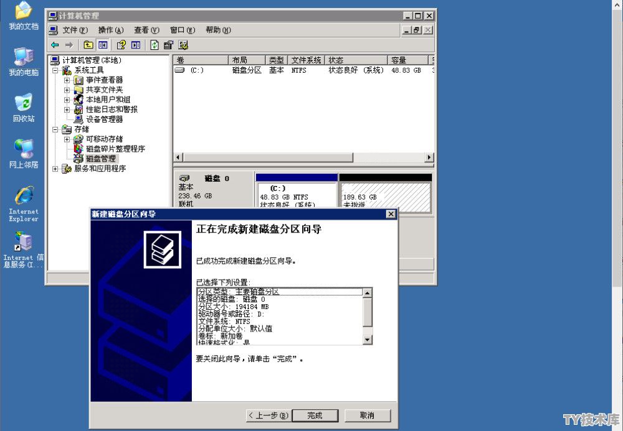Click the 可移动存储 tree icon
Image resolution: width=623 pixels, height=431 pixels.
pos(78,139)
